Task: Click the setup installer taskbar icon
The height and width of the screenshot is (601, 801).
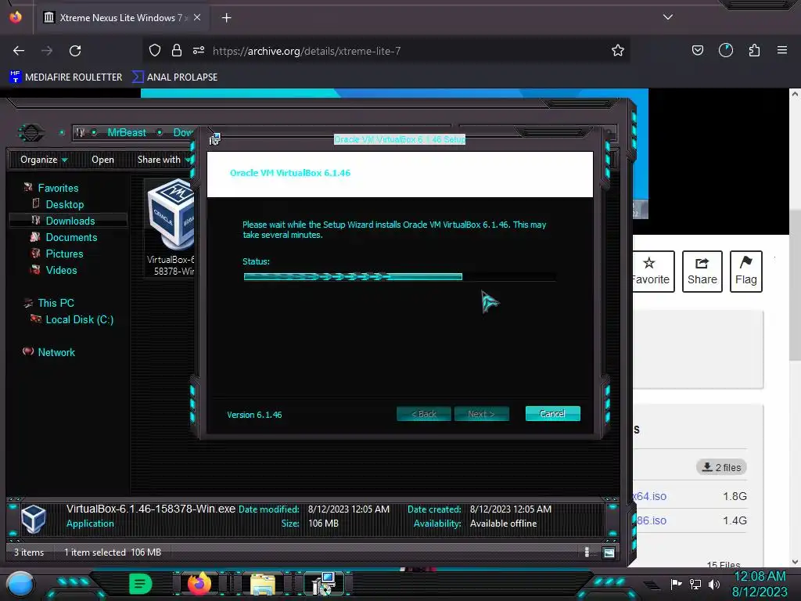Action: click(x=324, y=584)
